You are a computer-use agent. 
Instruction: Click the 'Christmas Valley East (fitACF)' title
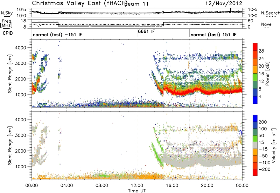click(79, 3)
